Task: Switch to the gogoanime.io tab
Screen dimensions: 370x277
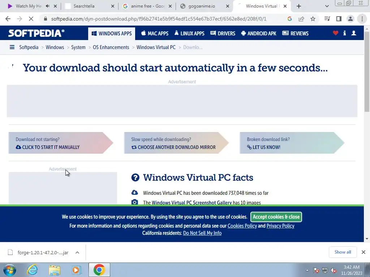Action: [202, 6]
